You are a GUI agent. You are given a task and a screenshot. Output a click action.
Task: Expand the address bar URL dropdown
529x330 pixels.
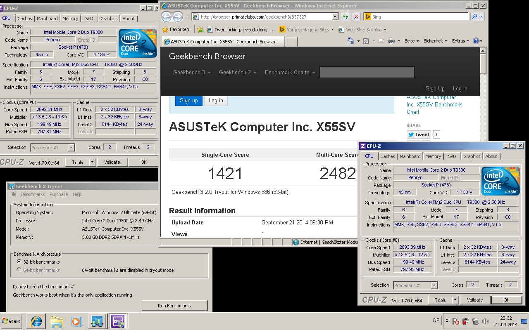335,17
